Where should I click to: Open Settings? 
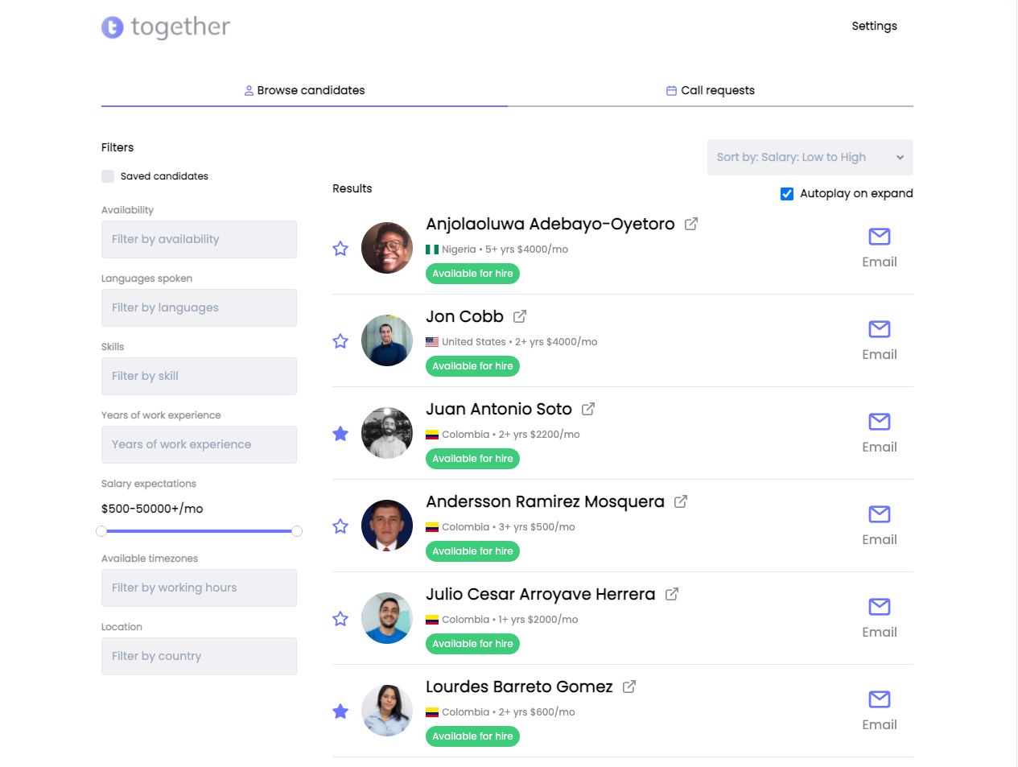point(874,26)
